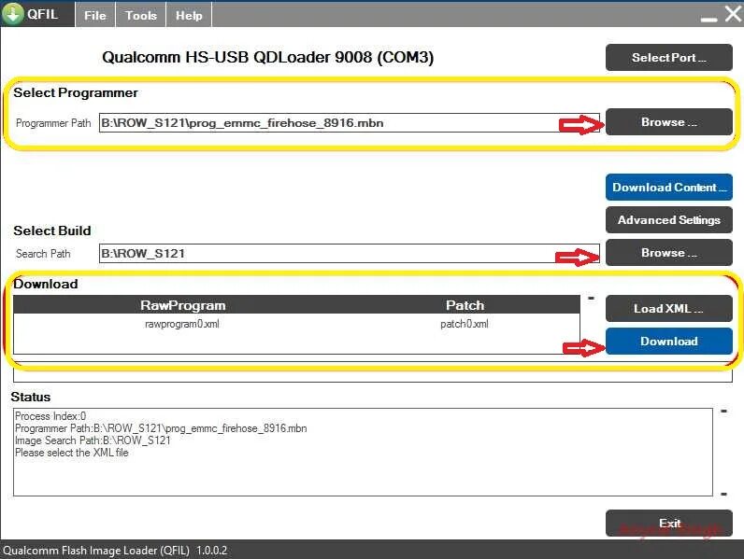The image size is (744, 559).
Task: Click the Download Content button
Action: pos(668,188)
